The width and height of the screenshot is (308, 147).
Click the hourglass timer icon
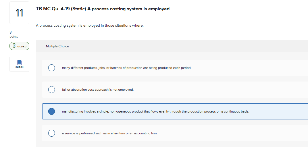[x=14, y=46]
